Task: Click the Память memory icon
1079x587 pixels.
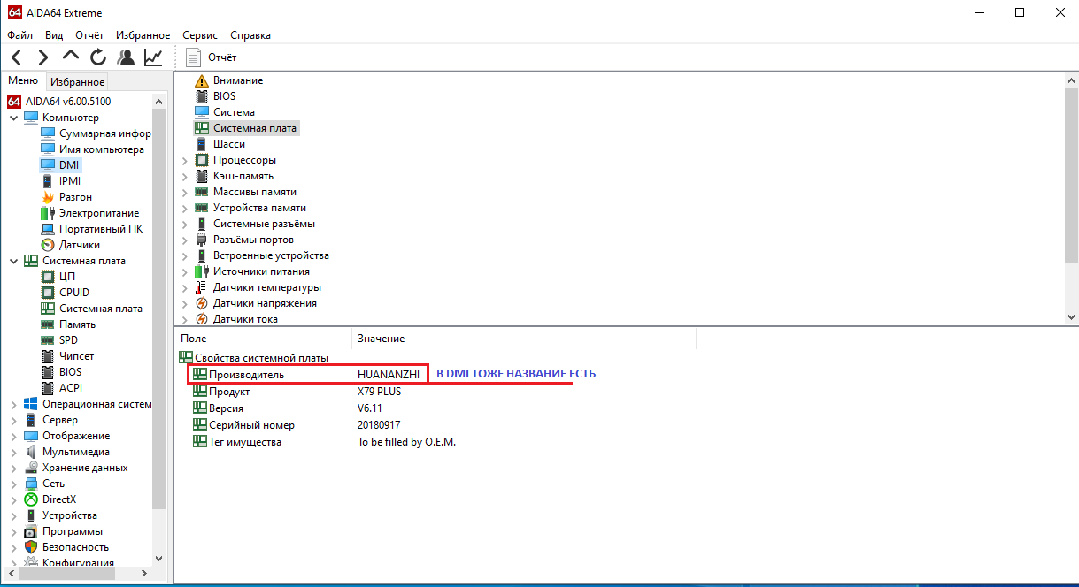Action: (x=48, y=324)
